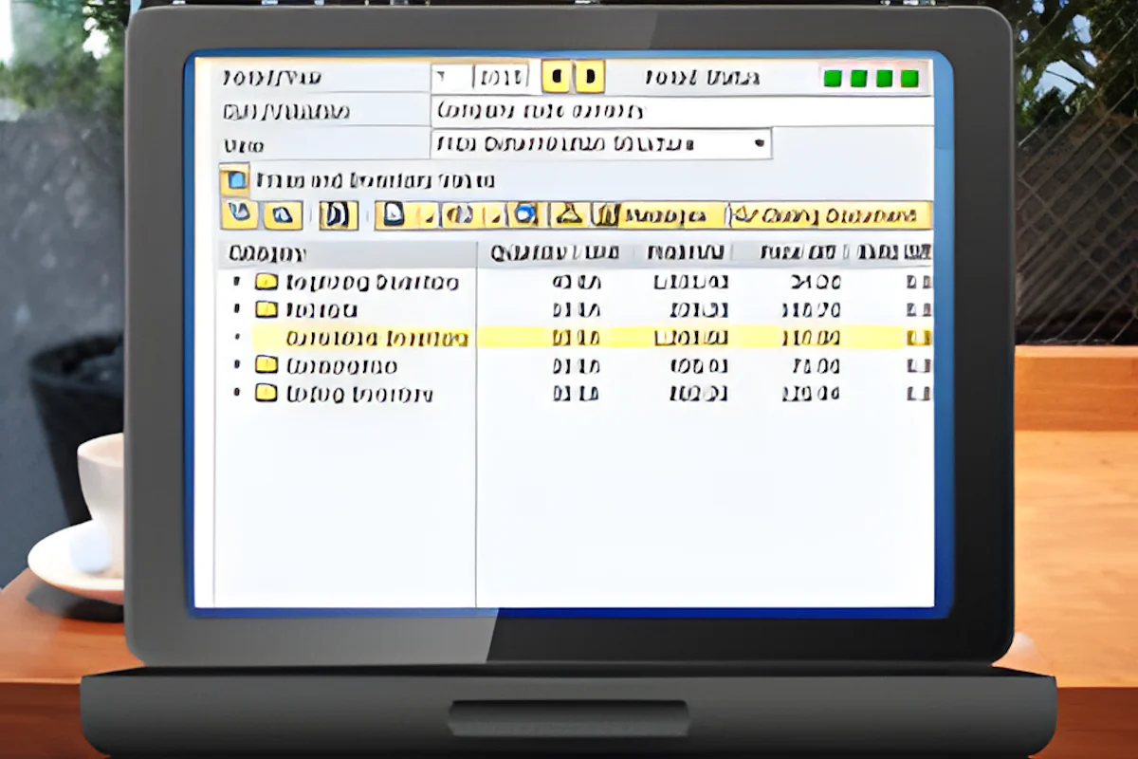
Task: Expand the bullet beside the fourth folder row
Action: point(237,365)
